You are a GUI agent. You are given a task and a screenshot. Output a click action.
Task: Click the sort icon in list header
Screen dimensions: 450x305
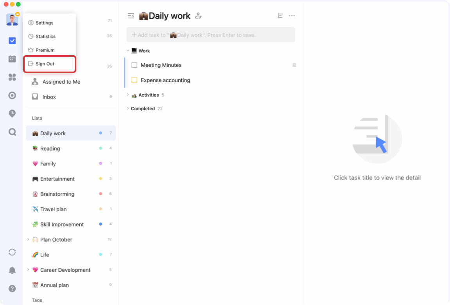click(280, 16)
